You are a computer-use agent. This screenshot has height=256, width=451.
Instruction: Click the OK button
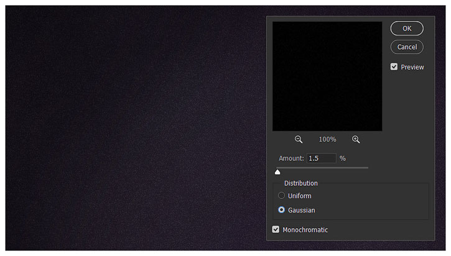(x=407, y=29)
